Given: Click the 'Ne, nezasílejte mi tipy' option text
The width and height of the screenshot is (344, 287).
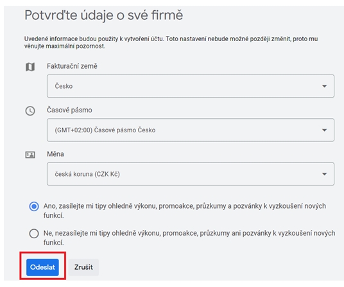Looking at the screenshot, I should click(189, 238).
